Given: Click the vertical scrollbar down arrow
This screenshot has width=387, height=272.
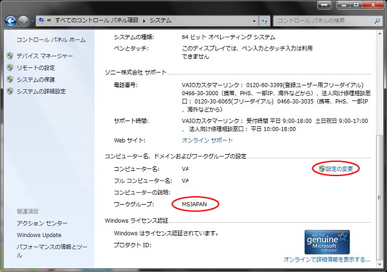Looking at the screenshot, I should coord(380,265).
